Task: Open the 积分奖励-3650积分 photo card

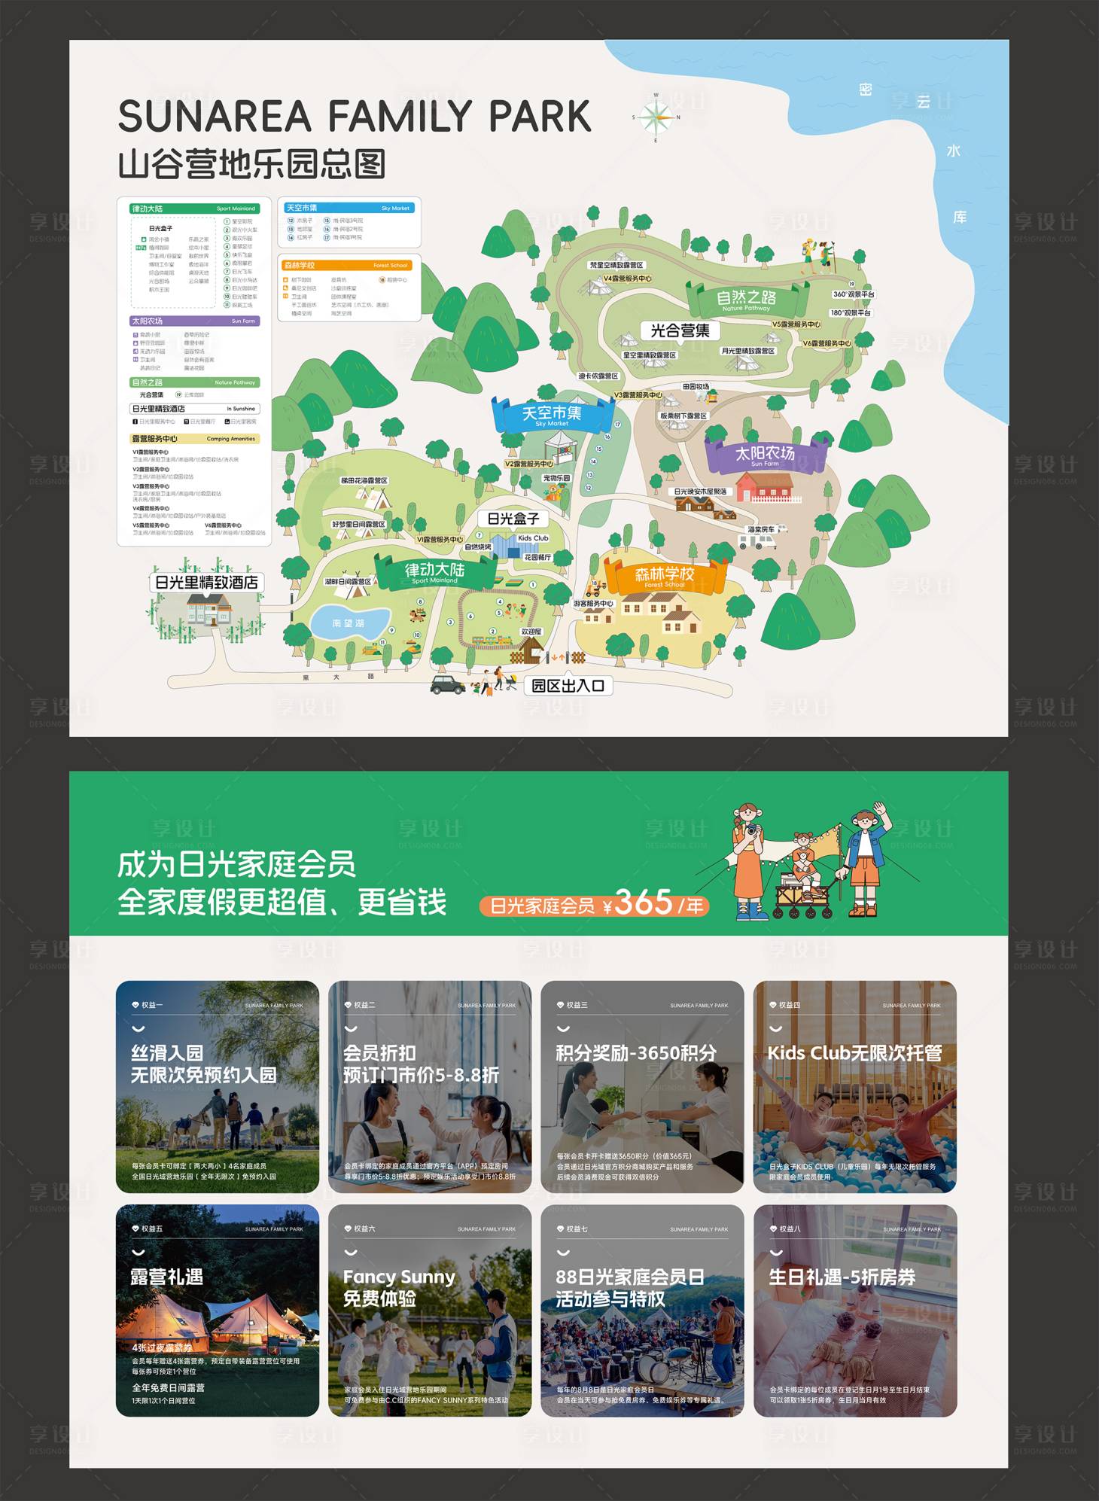Action: (642, 1086)
